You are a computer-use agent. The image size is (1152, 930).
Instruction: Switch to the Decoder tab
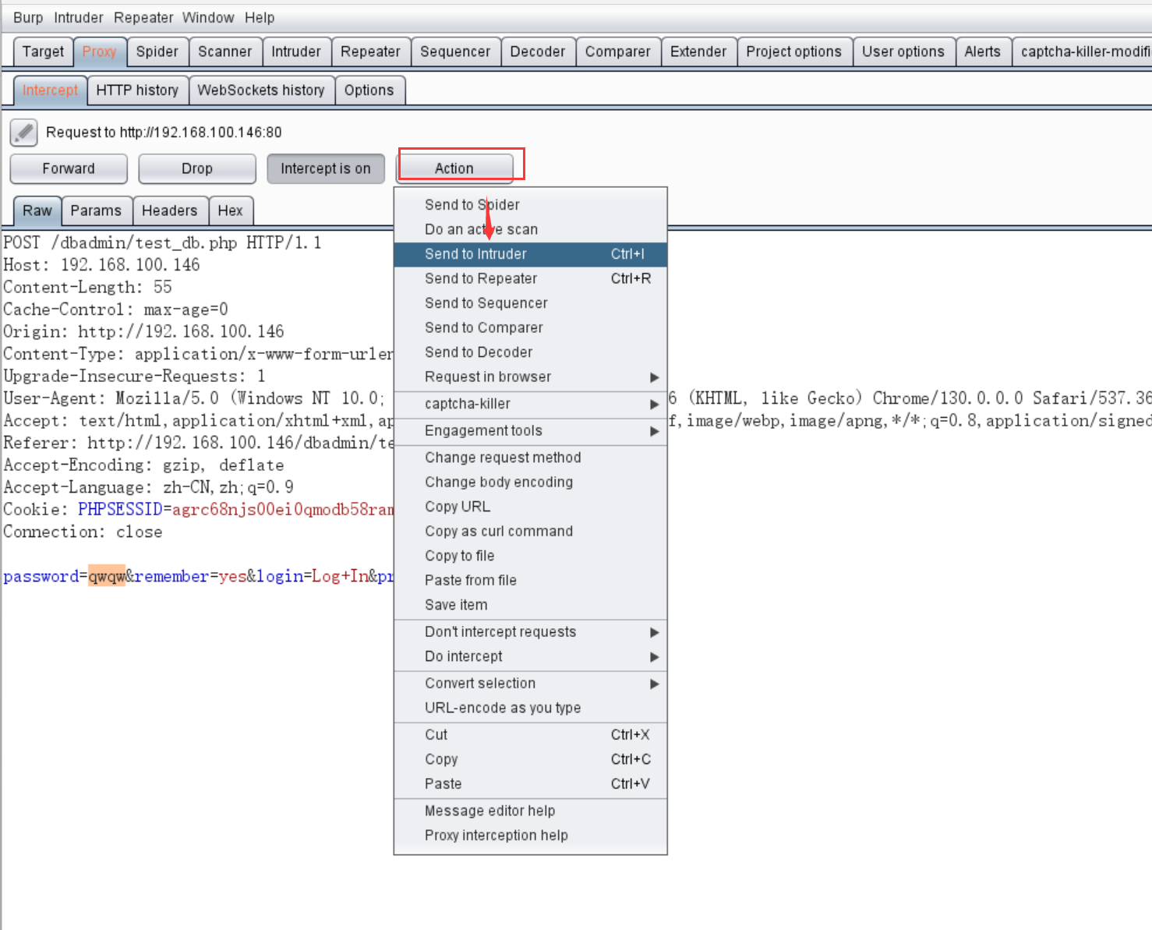click(x=538, y=51)
